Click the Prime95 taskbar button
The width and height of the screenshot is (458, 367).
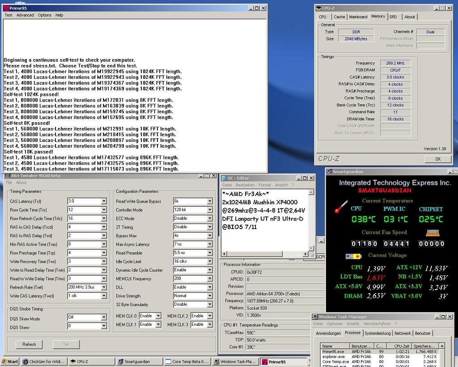(x=283, y=362)
